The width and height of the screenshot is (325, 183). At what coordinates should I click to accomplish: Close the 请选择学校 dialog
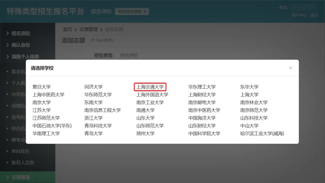click(290, 68)
